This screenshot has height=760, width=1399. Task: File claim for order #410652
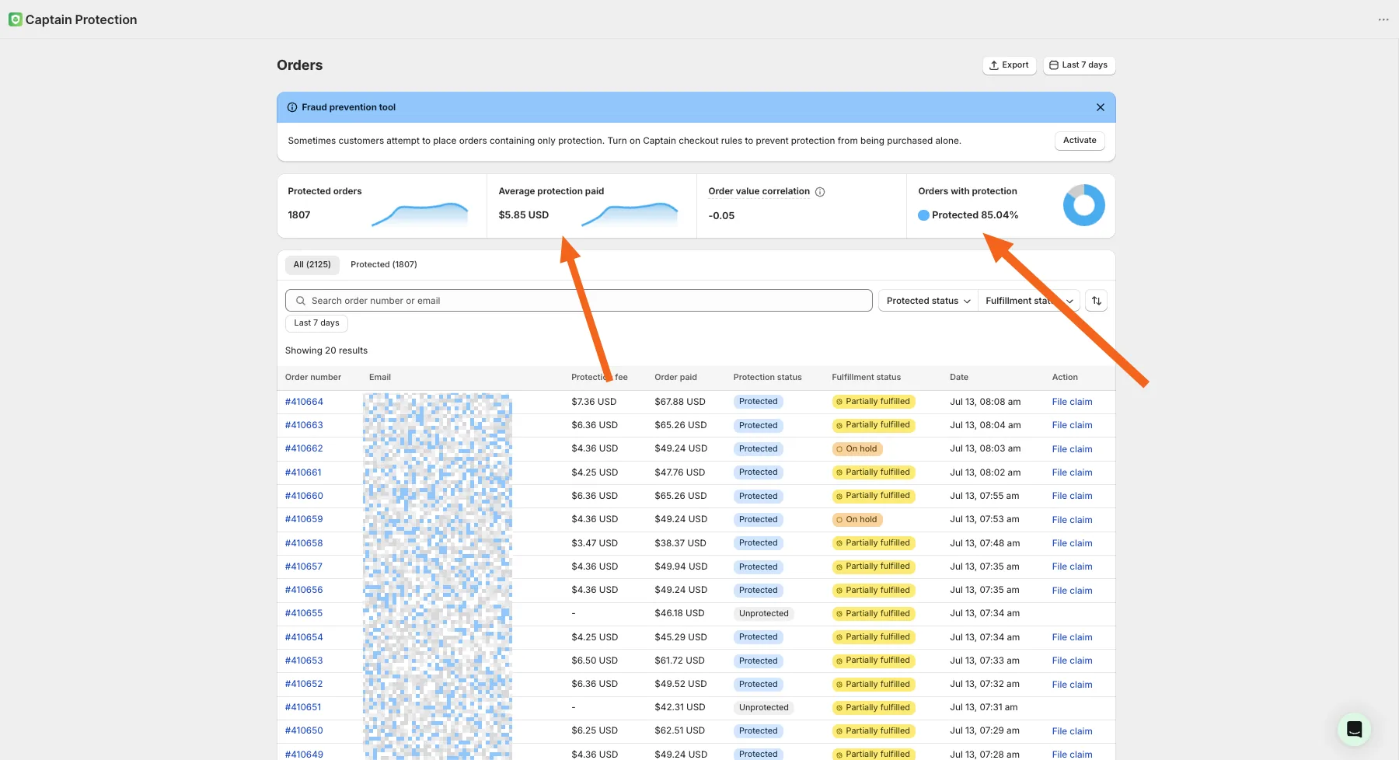point(1072,685)
